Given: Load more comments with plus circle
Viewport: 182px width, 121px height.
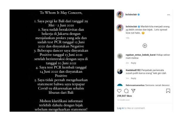Looking at the screenshot, I should point(145,46).
